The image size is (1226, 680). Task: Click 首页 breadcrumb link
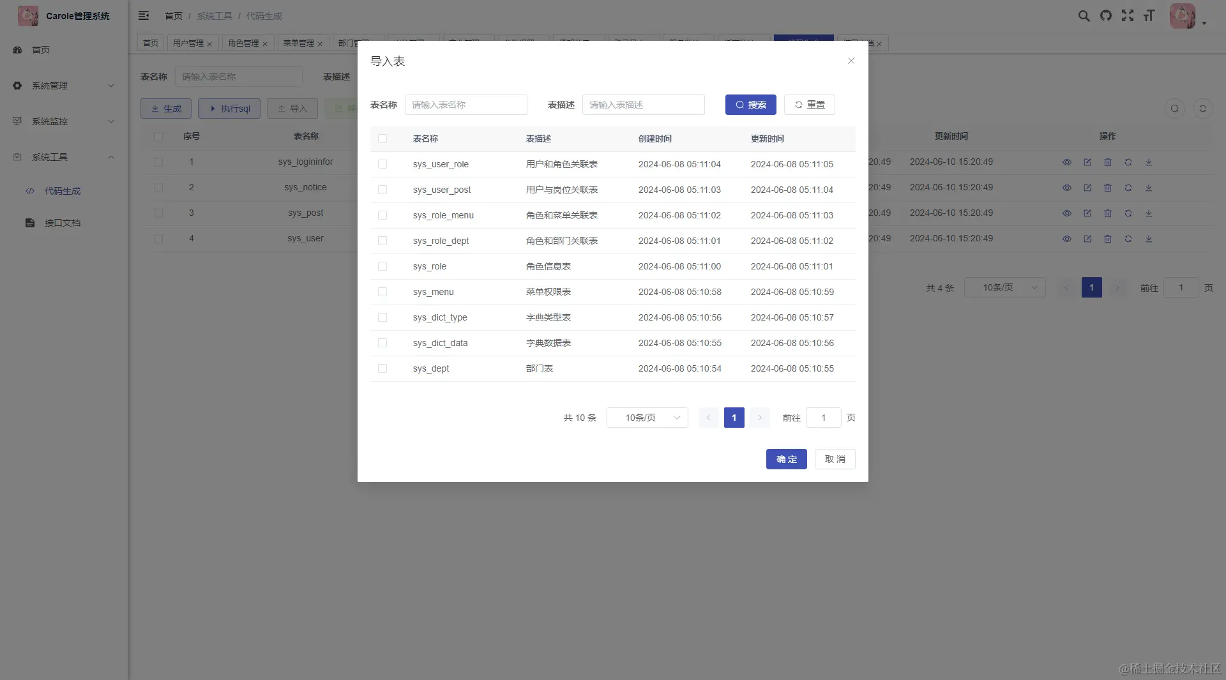tap(174, 16)
